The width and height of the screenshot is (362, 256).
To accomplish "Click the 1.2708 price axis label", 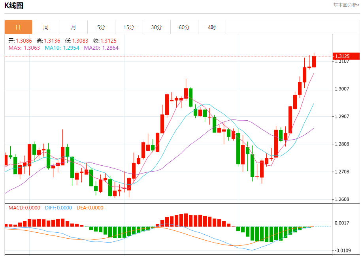I will (x=342, y=172).
